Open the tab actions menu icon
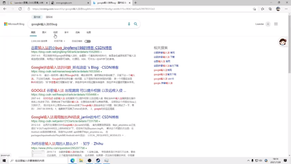The image size is (291, 164). point(4,3)
